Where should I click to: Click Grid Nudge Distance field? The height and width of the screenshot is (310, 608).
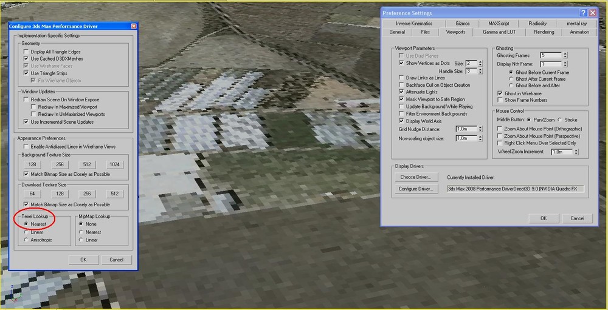pos(467,129)
